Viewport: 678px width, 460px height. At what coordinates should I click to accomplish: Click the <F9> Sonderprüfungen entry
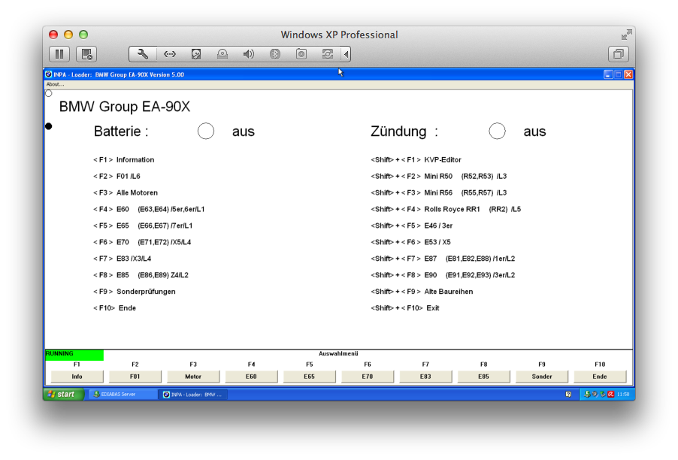[x=135, y=292]
